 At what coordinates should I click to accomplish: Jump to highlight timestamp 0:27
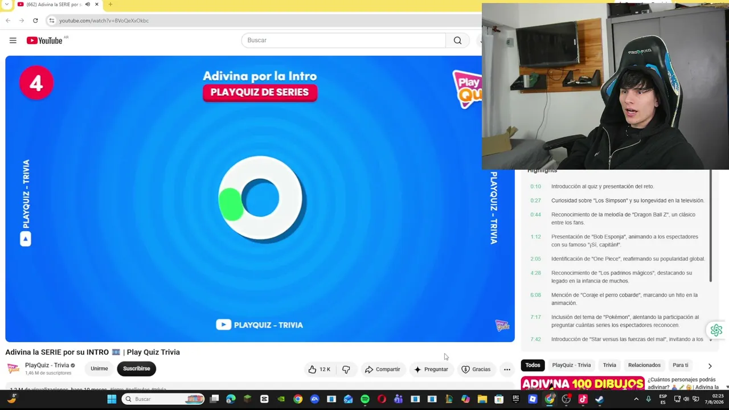535,200
